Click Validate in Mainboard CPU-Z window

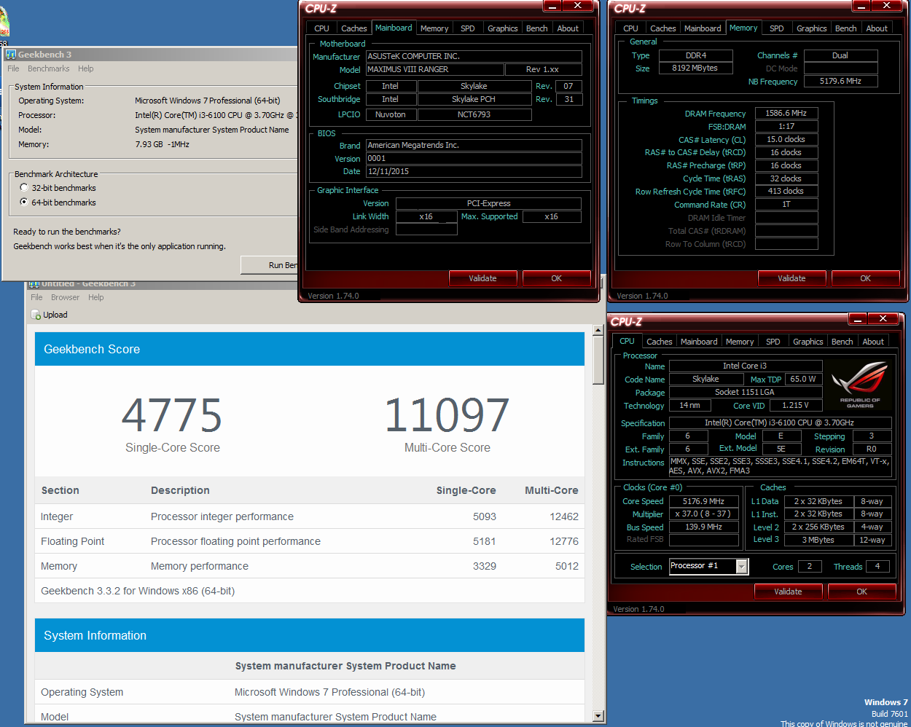(482, 278)
